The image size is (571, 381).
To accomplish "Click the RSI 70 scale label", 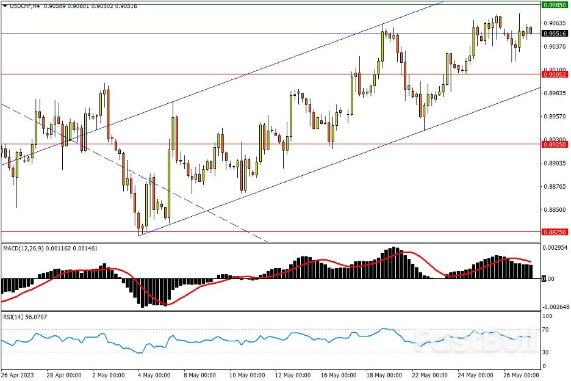I will (x=547, y=330).
